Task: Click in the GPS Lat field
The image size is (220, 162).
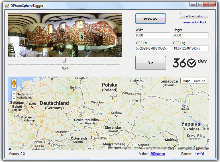Action: pos(153,48)
